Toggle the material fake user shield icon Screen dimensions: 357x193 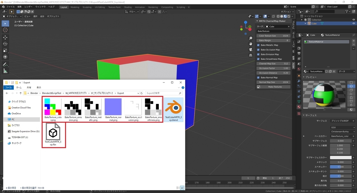(327, 72)
